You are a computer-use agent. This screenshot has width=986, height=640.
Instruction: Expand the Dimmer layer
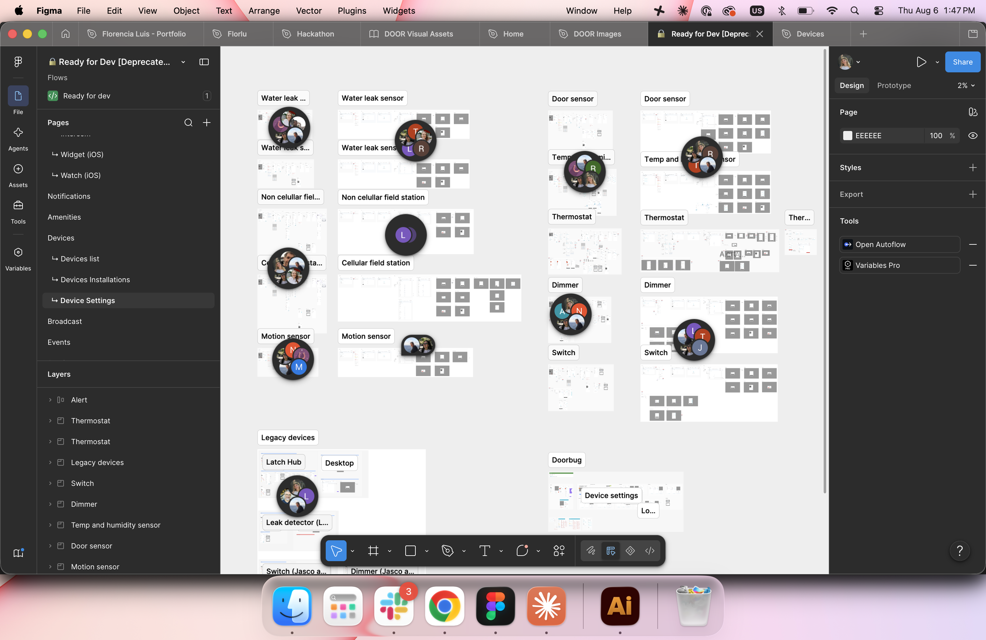tap(50, 504)
